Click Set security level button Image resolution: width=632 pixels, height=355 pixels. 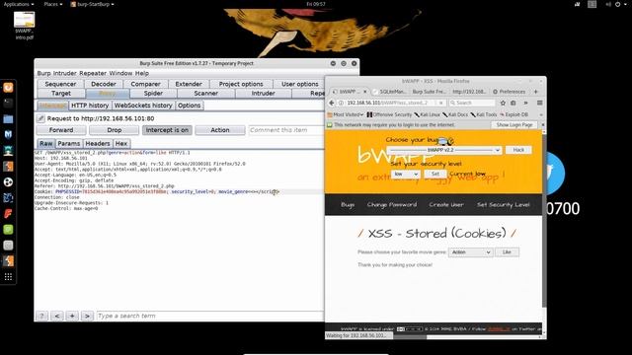[x=435, y=174]
